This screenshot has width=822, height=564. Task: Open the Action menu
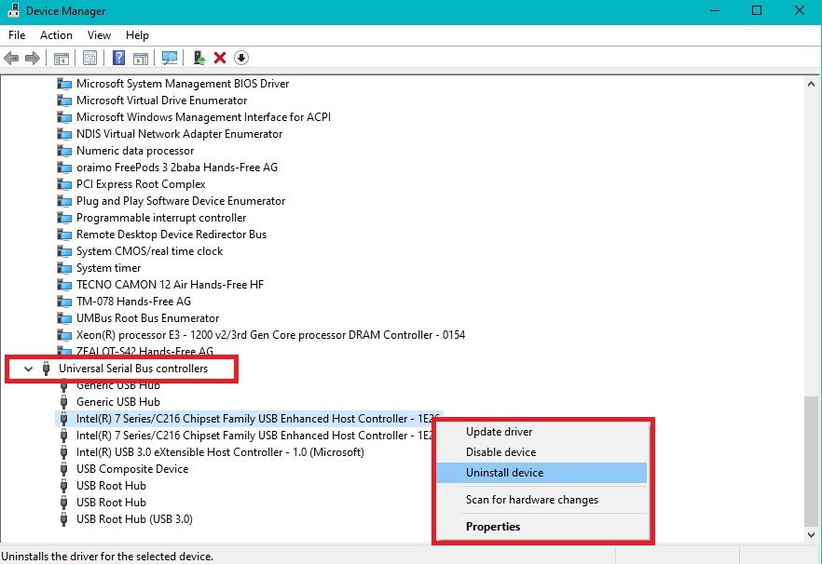pos(56,35)
